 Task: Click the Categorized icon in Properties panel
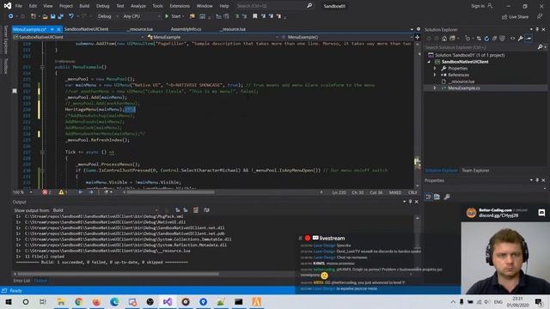429,197
